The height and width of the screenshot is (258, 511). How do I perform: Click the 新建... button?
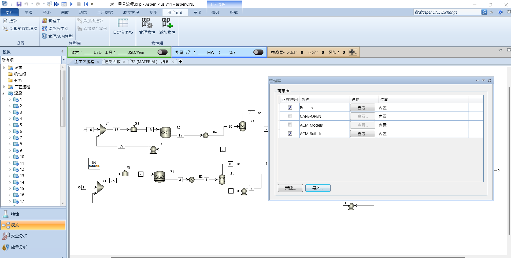pyautogui.click(x=290, y=188)
